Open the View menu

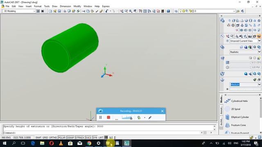coord(21,6)
